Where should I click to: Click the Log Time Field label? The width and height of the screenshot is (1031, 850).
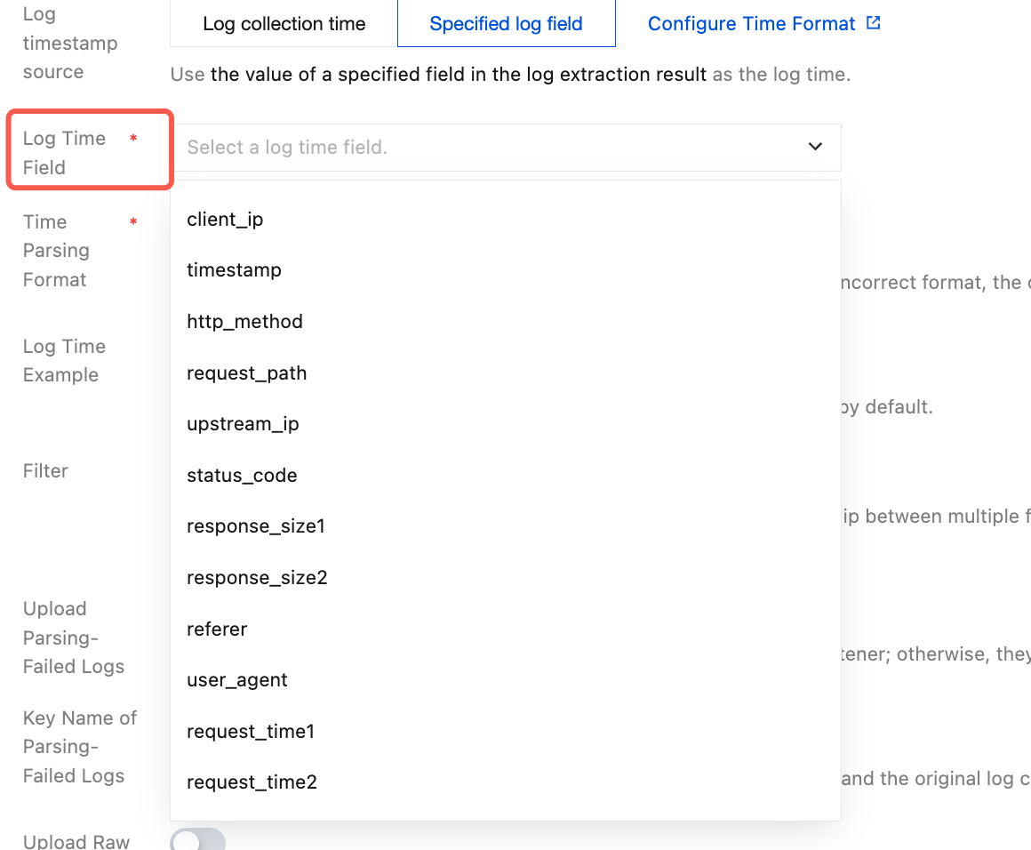(x=64, y=153)
